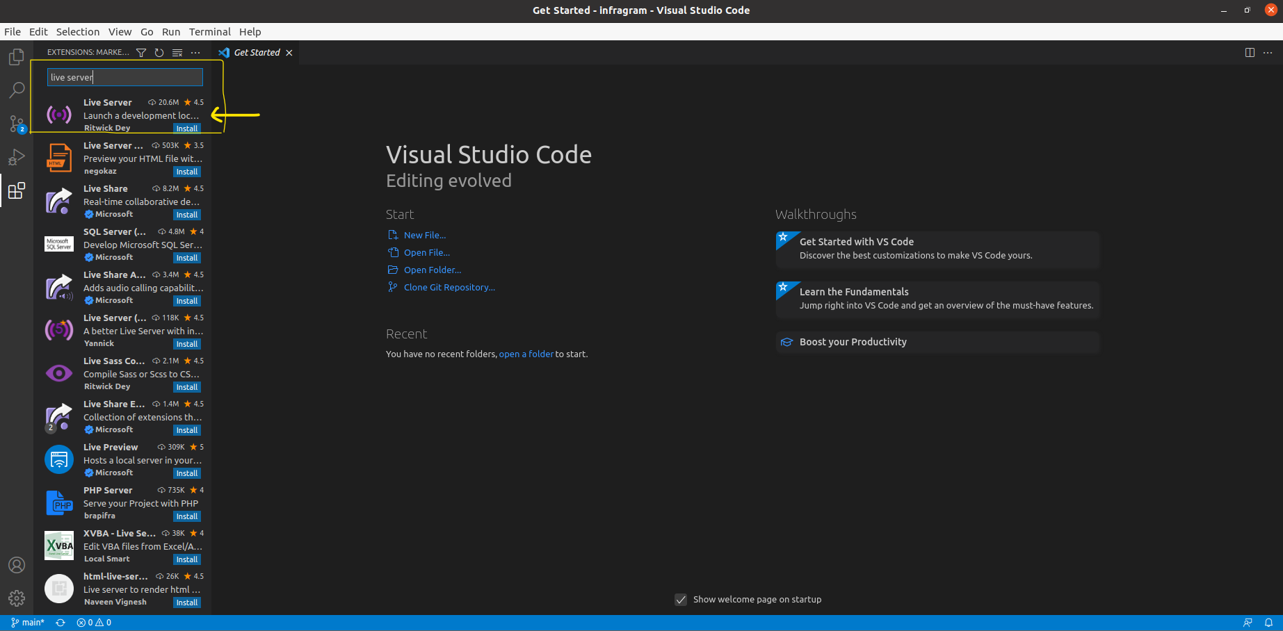Open problems errors and warnings indicator
The height and width of the screenshot is (631, 1283).
94,623
